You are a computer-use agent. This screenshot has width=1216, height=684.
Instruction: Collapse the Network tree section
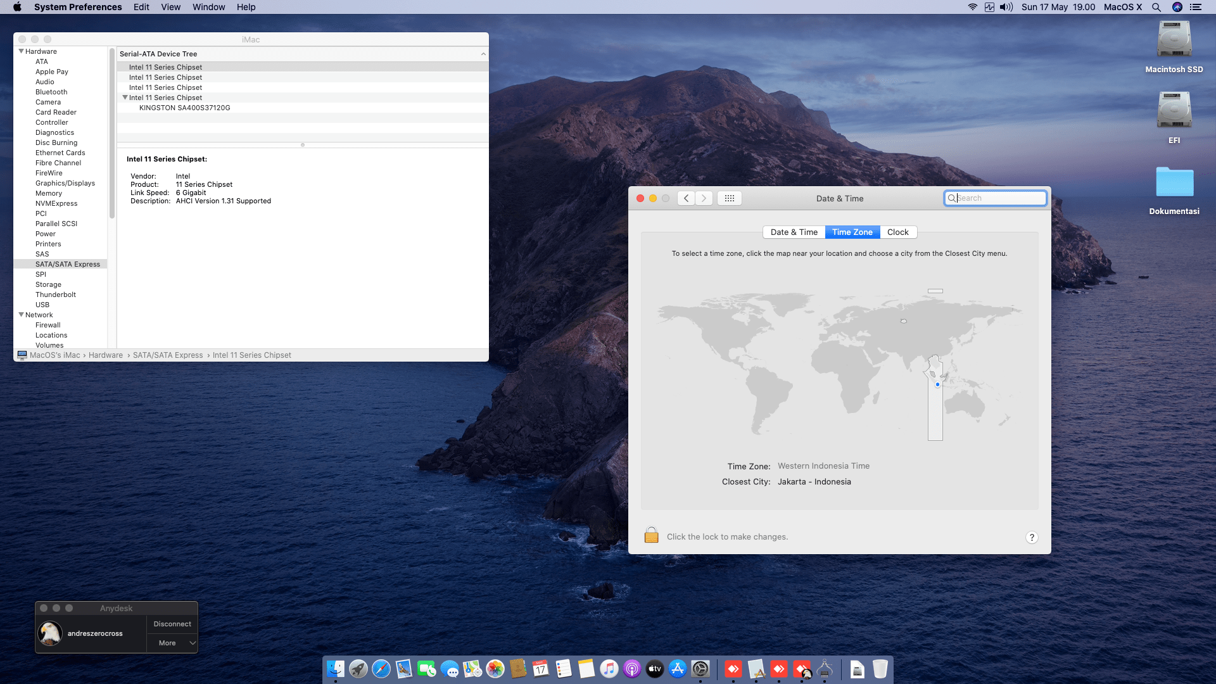(21, 315)
